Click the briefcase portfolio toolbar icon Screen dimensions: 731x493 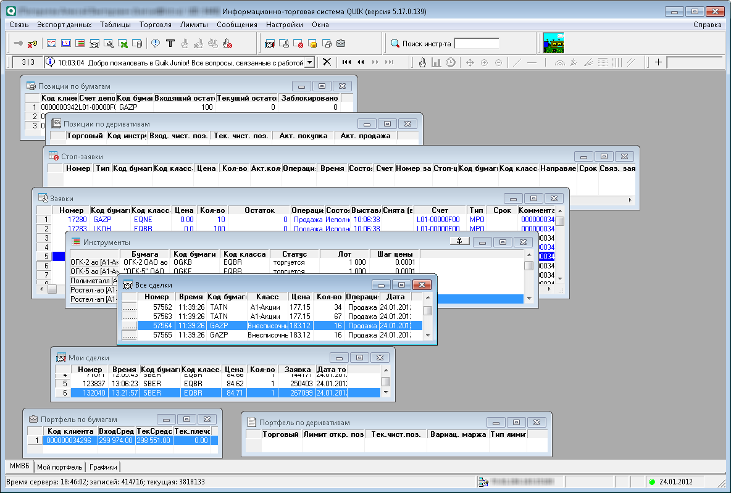click(341, 44)
